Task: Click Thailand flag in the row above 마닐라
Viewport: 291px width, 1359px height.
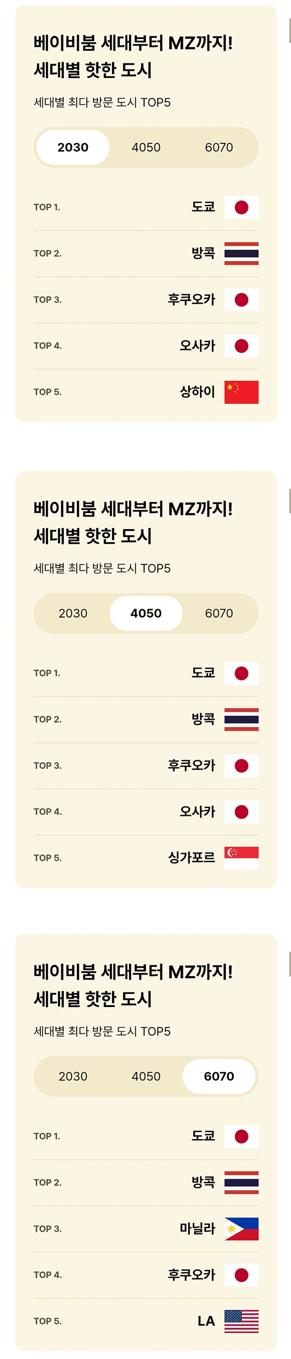Action: [x=241, y=1182]
